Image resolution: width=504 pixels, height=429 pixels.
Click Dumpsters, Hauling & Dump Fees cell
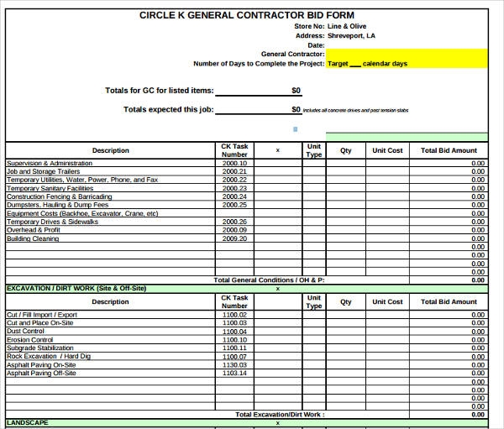pyautogui.click(x=57, y=205)
